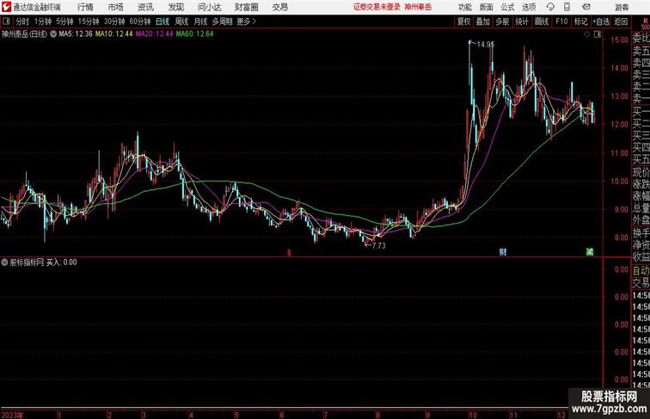Image resolution: width=650 pixels, height=419 pixels.
Task: Expand the 更多 periods list
Action: click(246, 22)
